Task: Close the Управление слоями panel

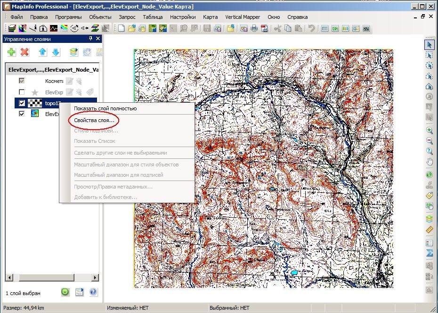Action: 98,39
